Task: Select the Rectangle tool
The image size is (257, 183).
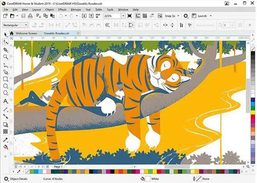Action: pyautogui.click(x=5, y=79)
